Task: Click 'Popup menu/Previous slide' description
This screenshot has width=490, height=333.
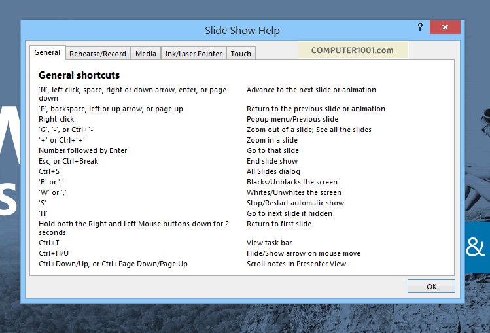Action: coord(292,119)
